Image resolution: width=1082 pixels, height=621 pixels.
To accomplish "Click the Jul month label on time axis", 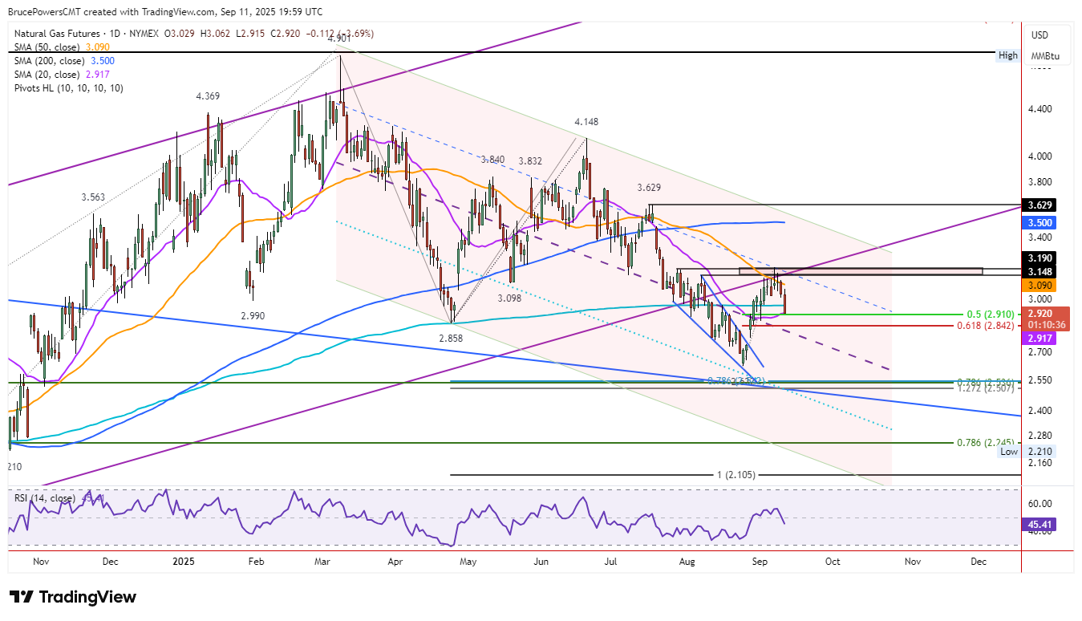I will (611, 562).
